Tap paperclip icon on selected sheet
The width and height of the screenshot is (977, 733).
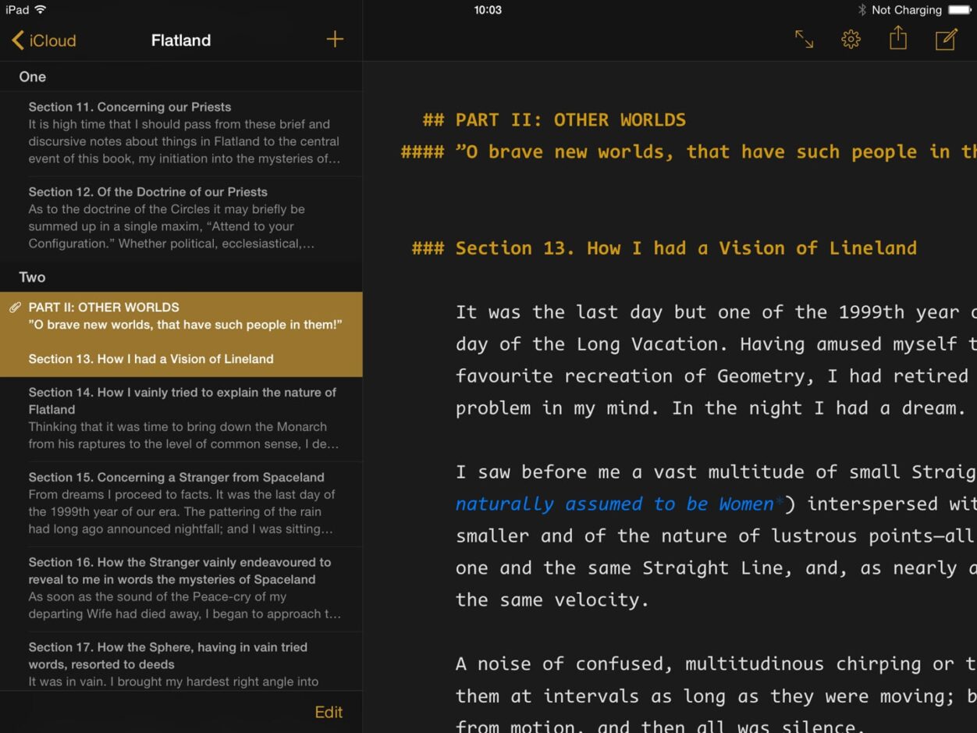point(15,308)
